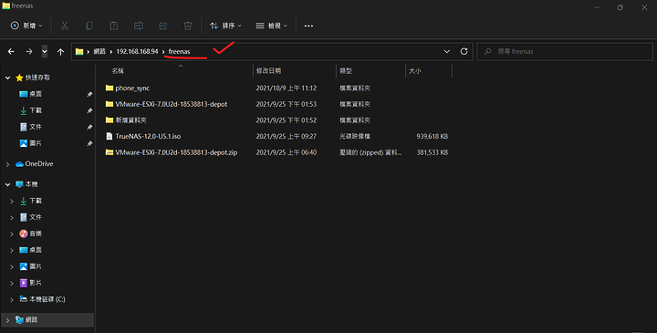This screenshot has width=657, height=333.
Task: Sort by the 修改日期 column header
Action: point(268,71)
